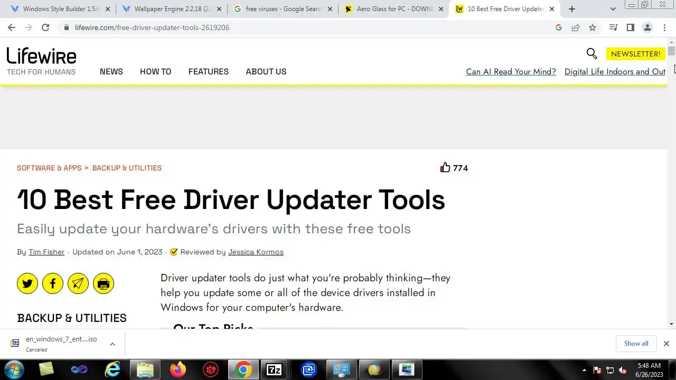Open Chrome profile avatar

(x=647, y=27)
